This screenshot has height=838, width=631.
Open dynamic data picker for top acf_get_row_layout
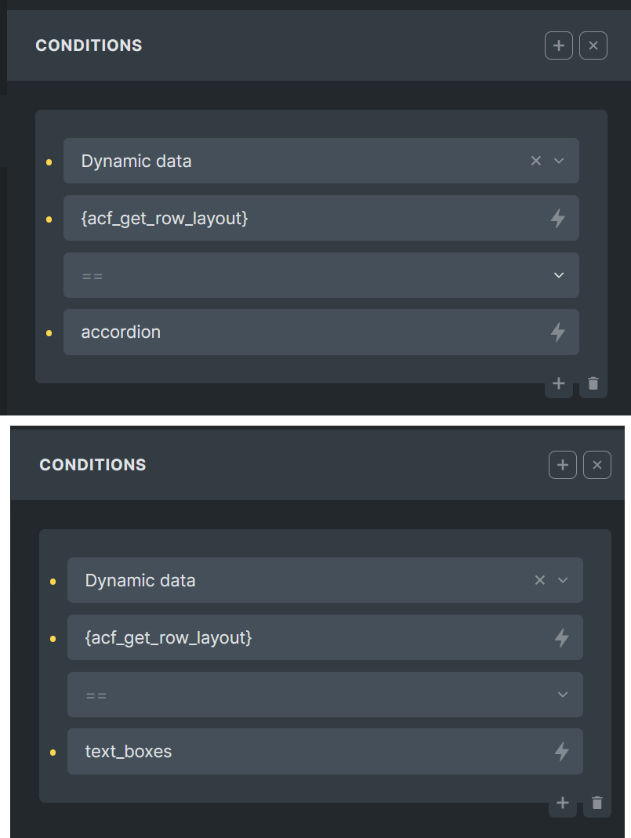[558, 218]
